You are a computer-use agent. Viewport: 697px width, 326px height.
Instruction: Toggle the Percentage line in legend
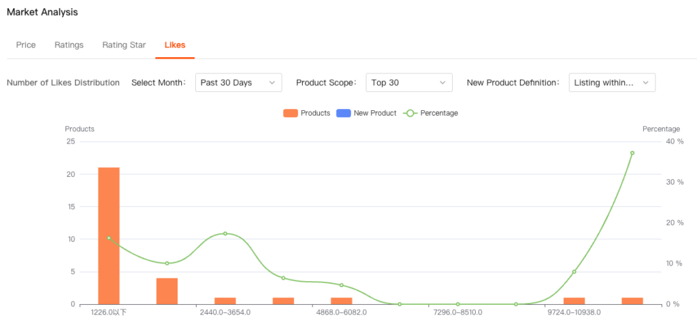[x=430, y=113]
